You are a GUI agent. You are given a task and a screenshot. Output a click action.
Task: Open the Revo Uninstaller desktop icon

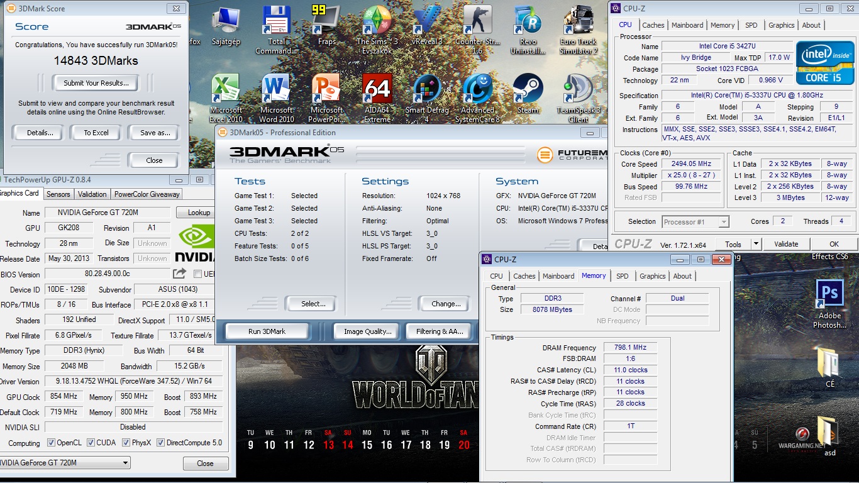click(x=528, y=28)
